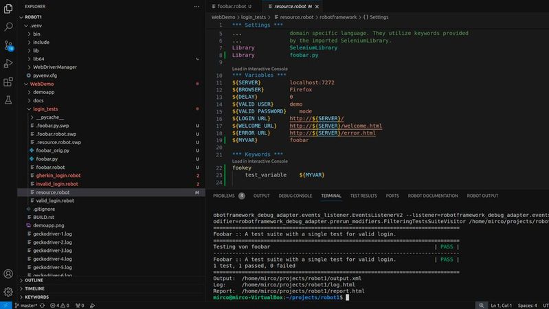Screen dimensions: 549x309
Task: Click the debug launch icon in status bar
Action: (x=93, y=306)
